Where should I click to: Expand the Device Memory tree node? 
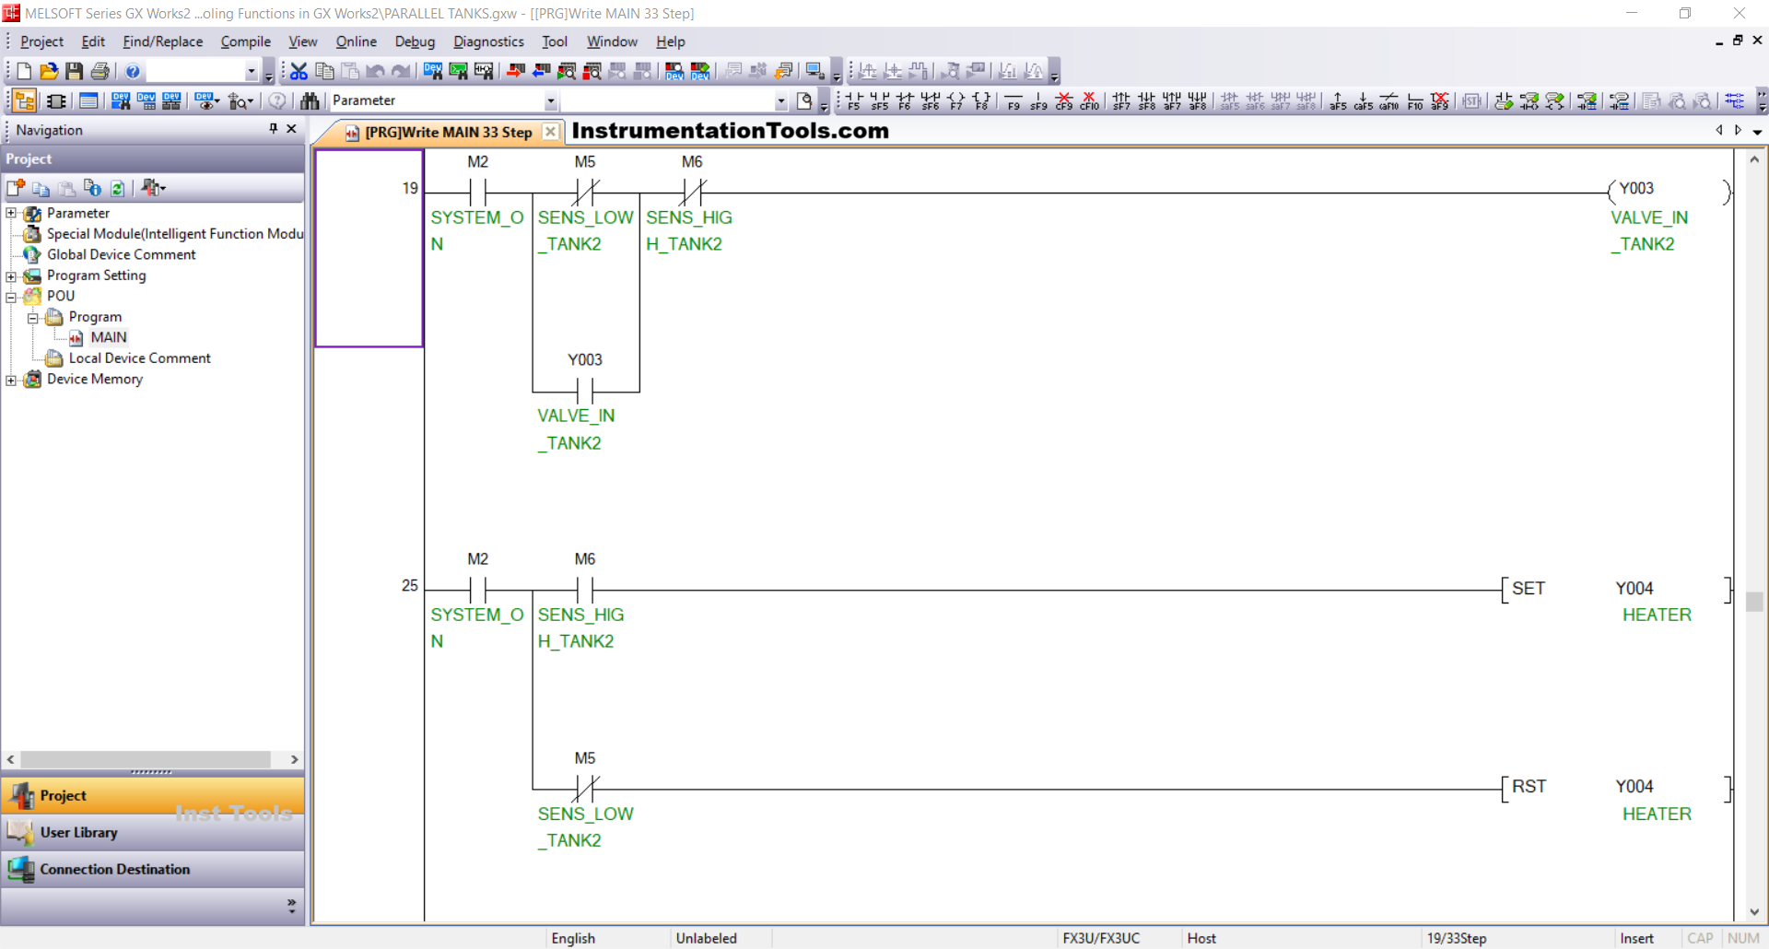(11, 380)
